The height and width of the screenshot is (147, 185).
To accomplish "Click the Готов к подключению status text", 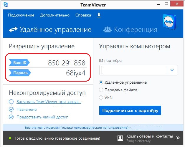I will coord(57,138).
